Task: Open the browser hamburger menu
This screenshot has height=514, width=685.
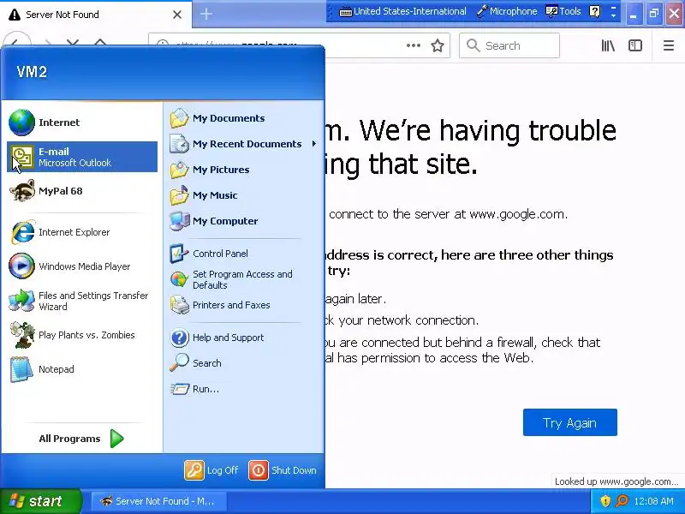Action: 669,45
